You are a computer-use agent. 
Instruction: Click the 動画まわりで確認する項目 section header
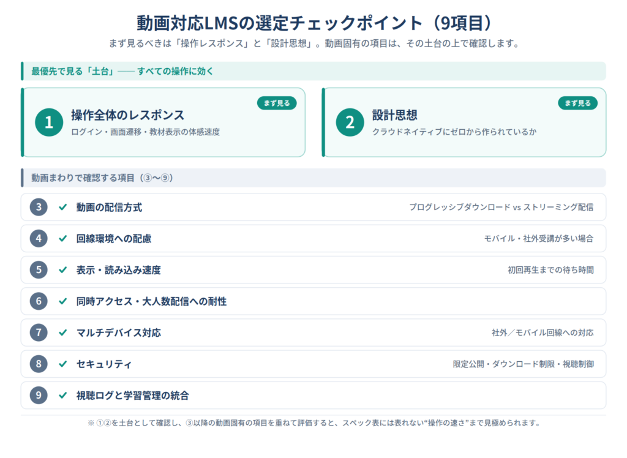pyautogui.click(x=313, y=178)
